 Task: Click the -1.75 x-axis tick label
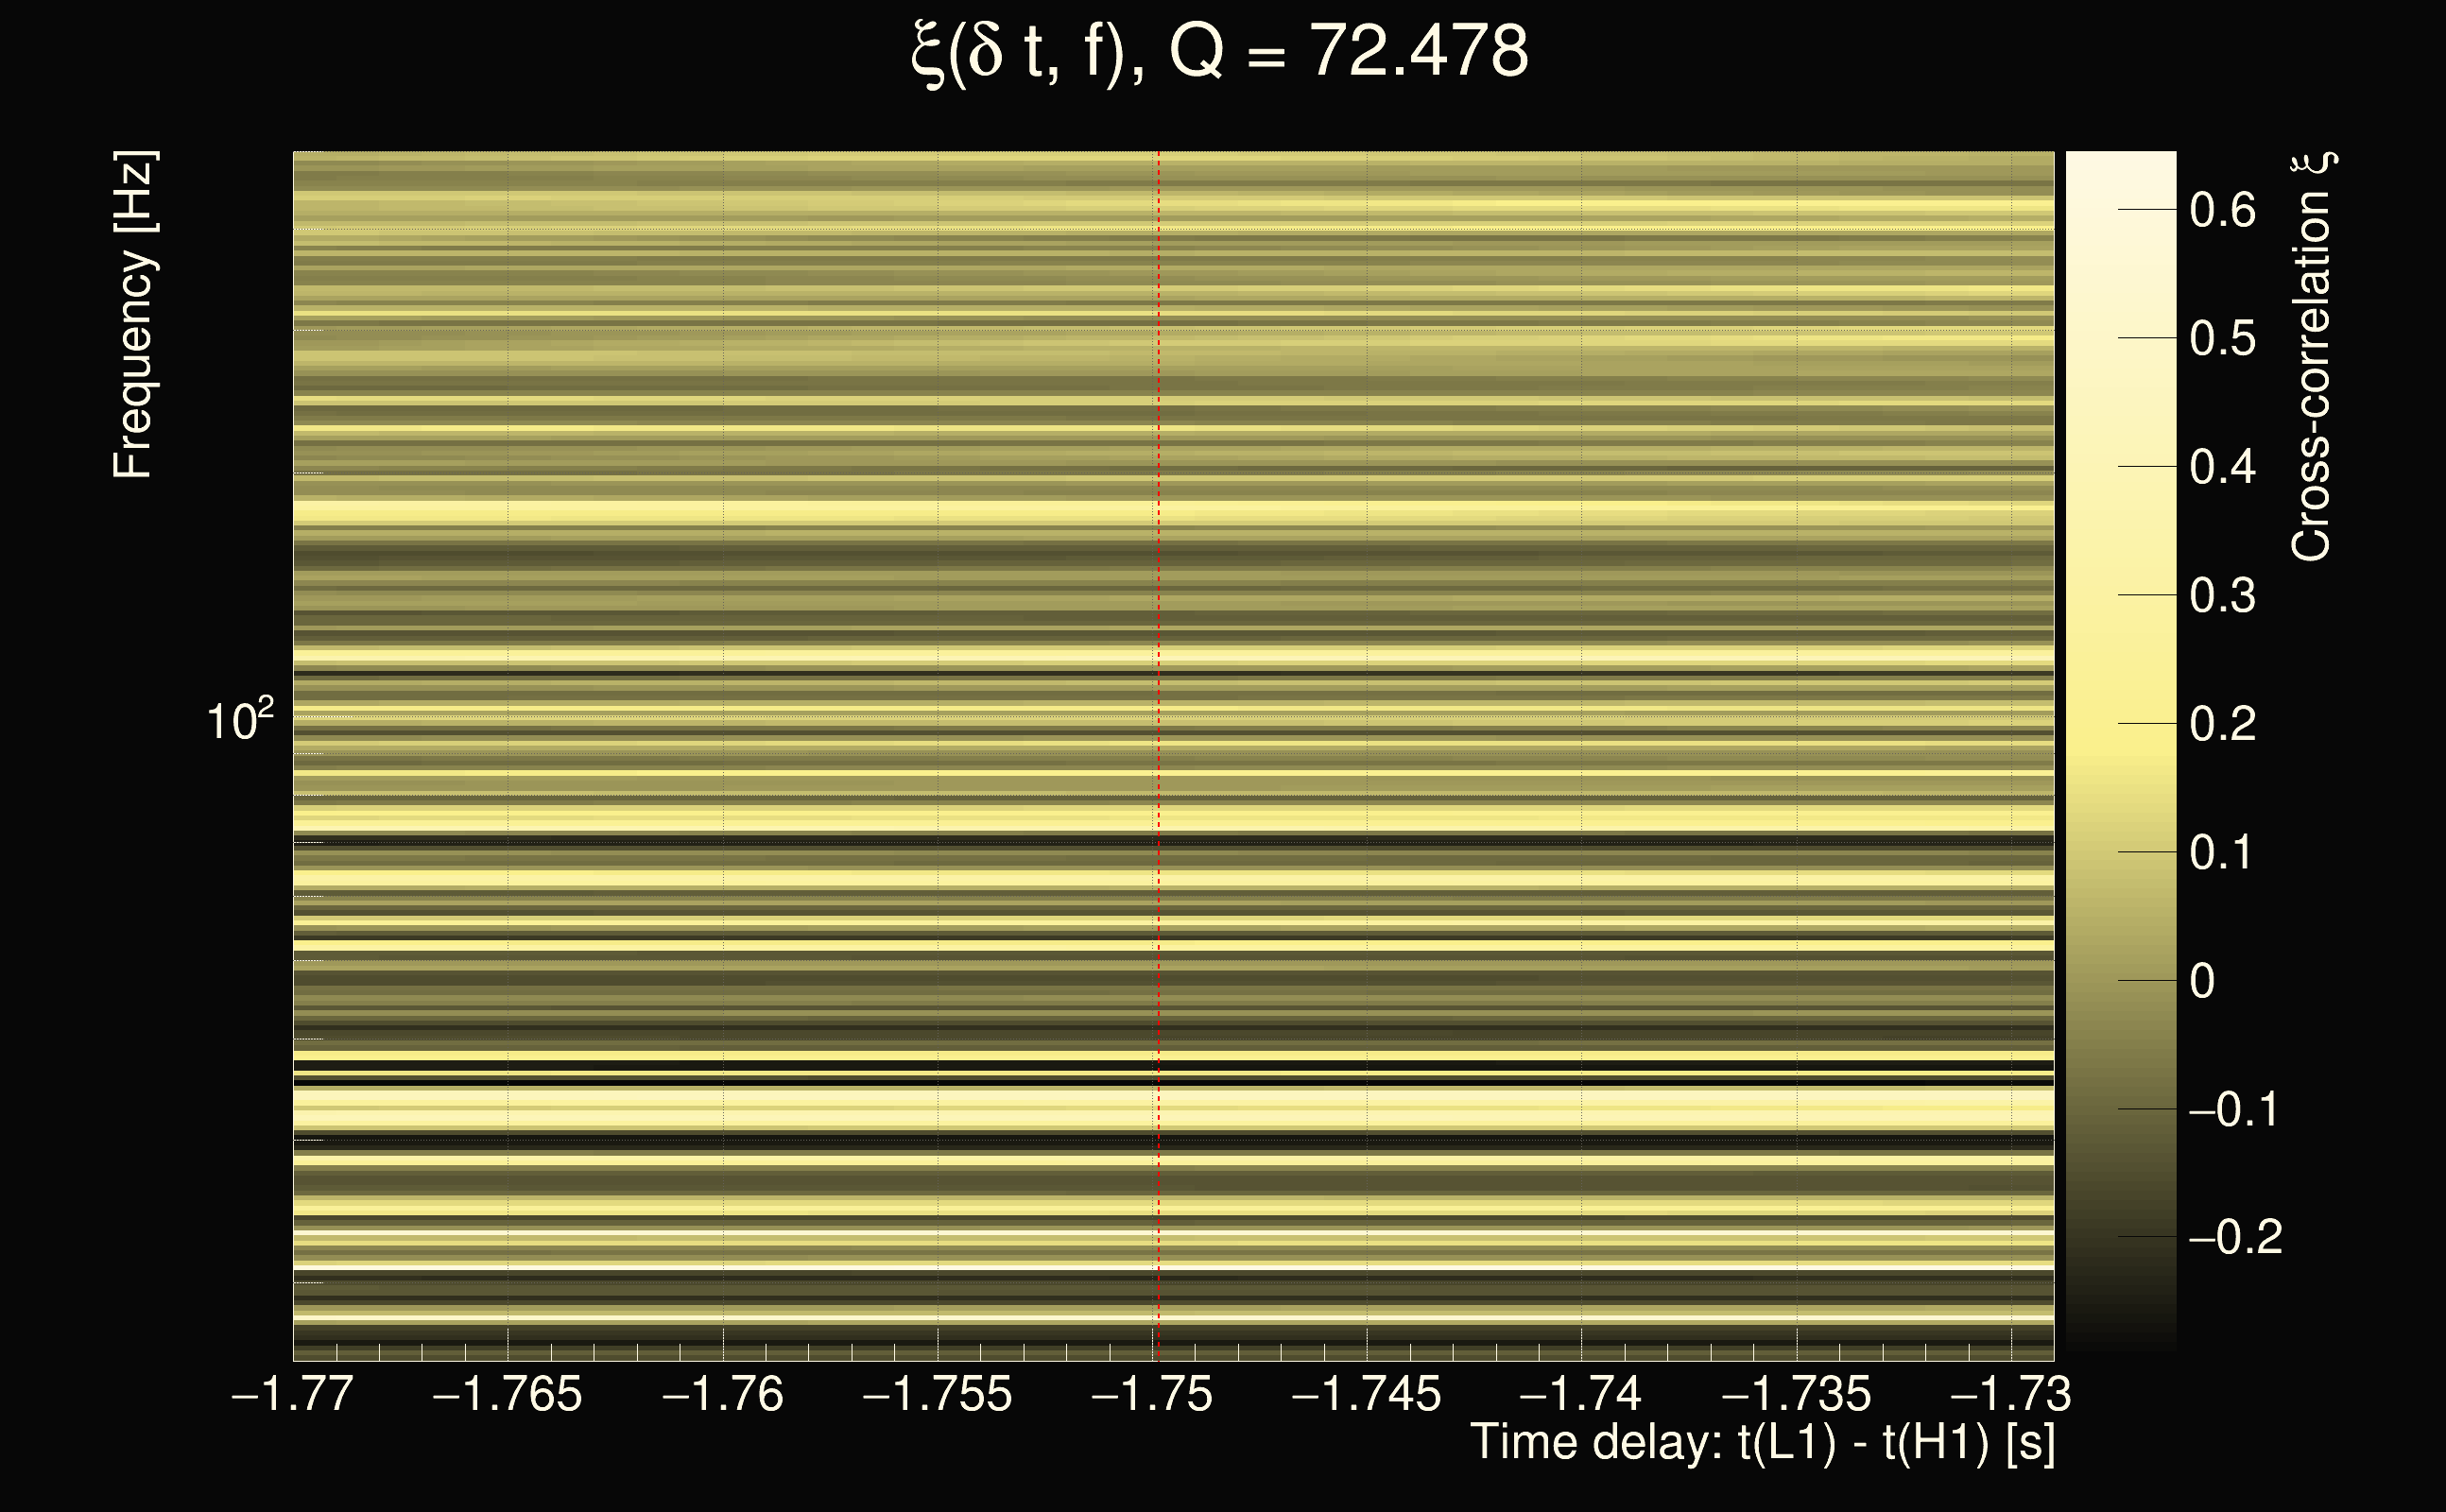tap(1152, 1394)
